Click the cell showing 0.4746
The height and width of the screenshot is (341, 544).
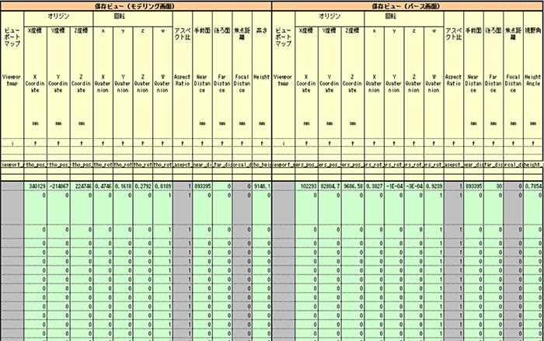[x=103, y=187]
